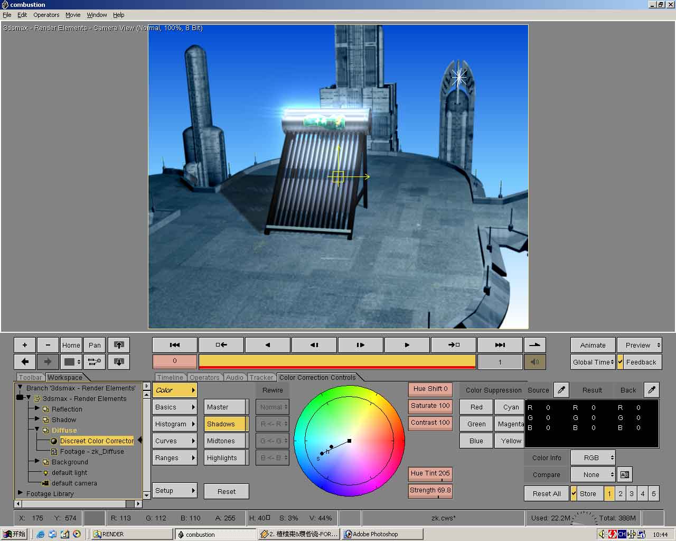
Task: Open the Color Info RGB dropdown
Action: [593, 458]
